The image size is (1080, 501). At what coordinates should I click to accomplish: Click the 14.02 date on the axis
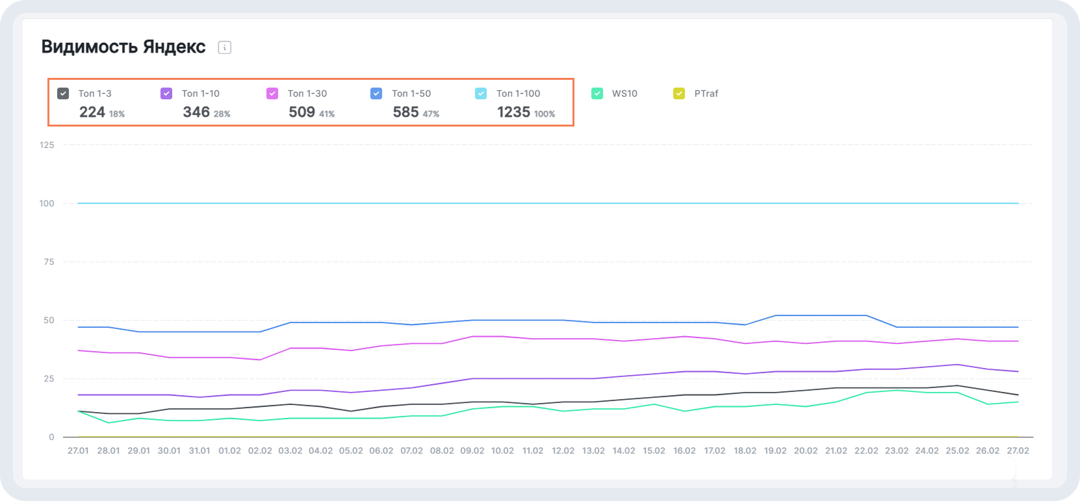click(x=624, y=450)
